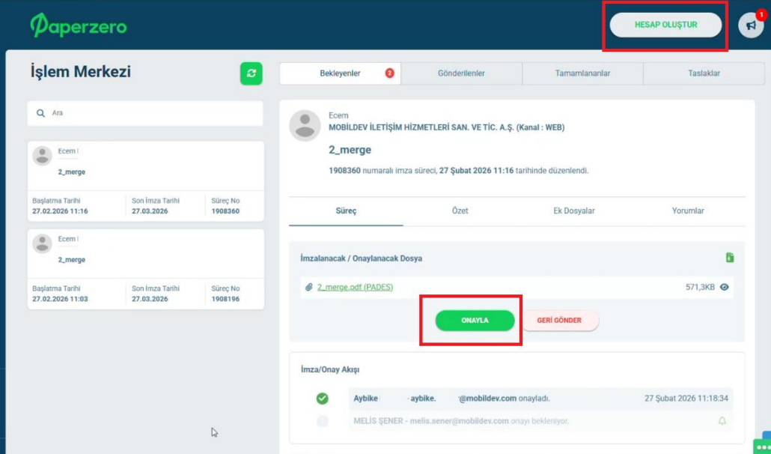Click the Paperzero logo
Screen dimensions: 771x454
[x=79, y=26]
